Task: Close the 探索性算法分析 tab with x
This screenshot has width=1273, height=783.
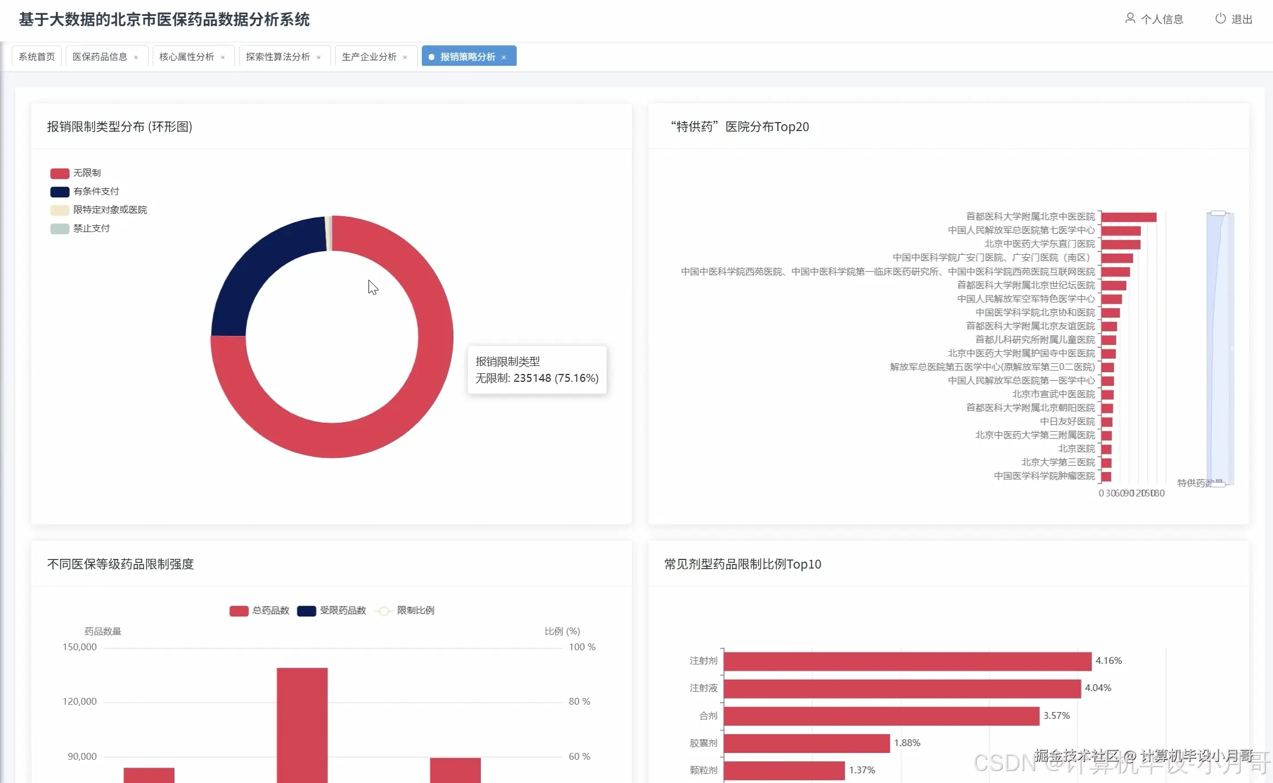Action: pos(319,57)
